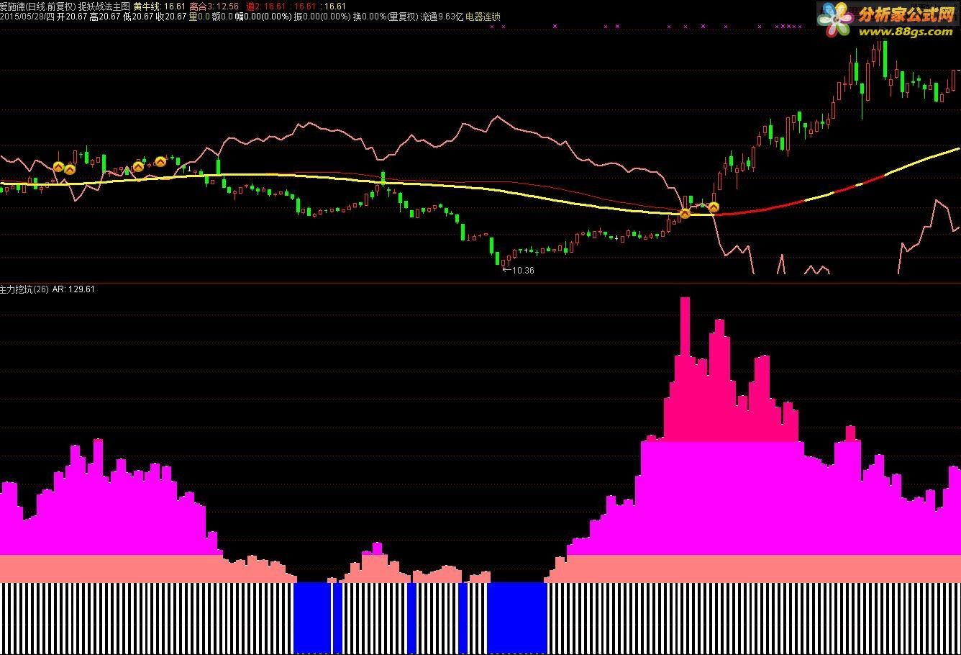Screen dimensions: 961x655
Task: Click the leftmost orange up-arrow buy signal
Action: [58, 166]
